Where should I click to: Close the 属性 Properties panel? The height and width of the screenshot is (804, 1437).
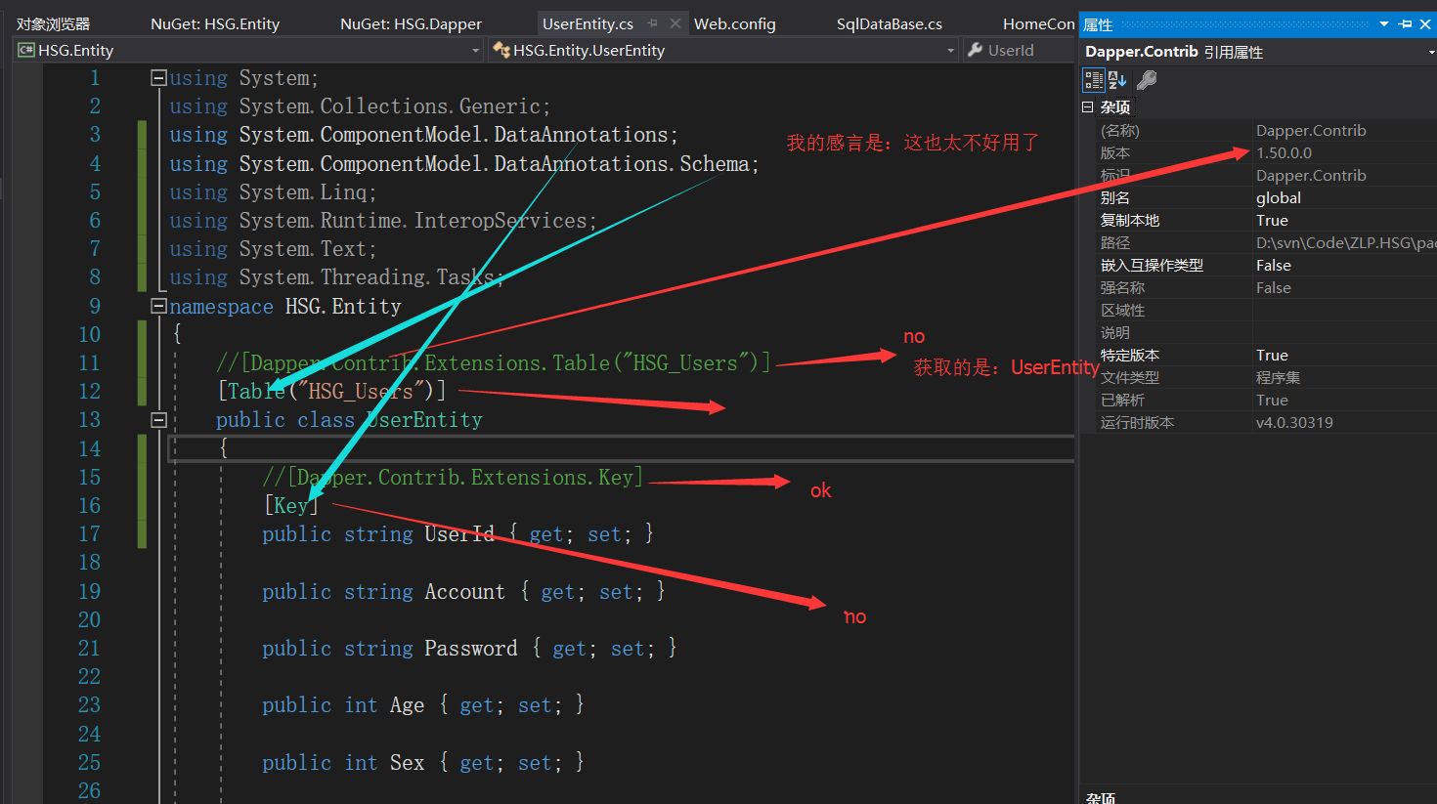(x=1425, y=24)
